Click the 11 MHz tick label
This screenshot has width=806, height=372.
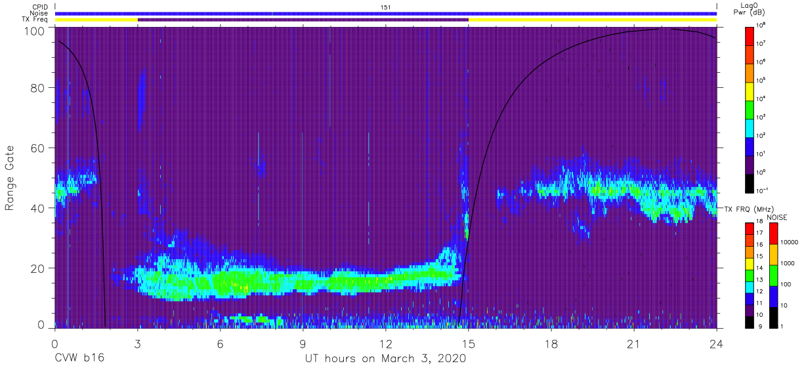point(759,303)
